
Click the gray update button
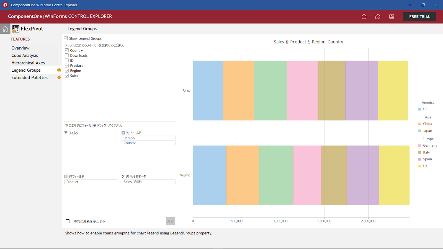pyautogui.click(x=171, y=221)
